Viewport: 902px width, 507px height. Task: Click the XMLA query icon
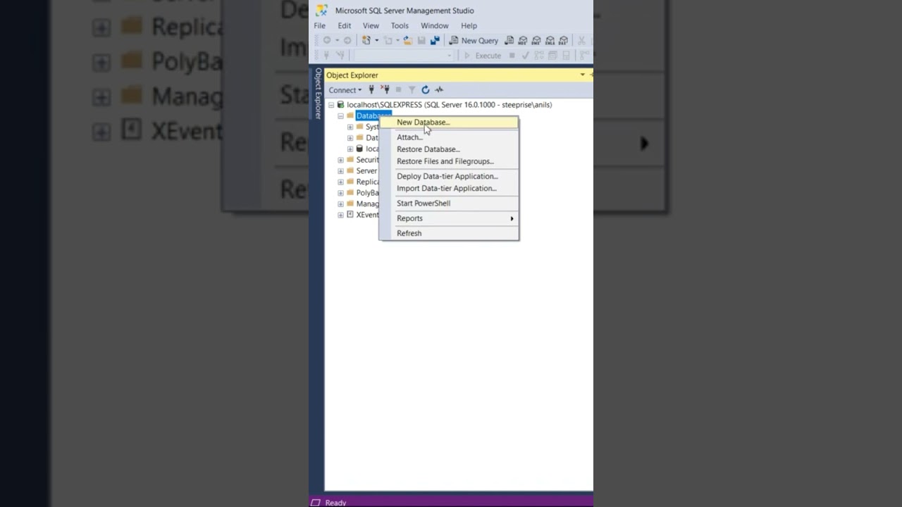550,40
